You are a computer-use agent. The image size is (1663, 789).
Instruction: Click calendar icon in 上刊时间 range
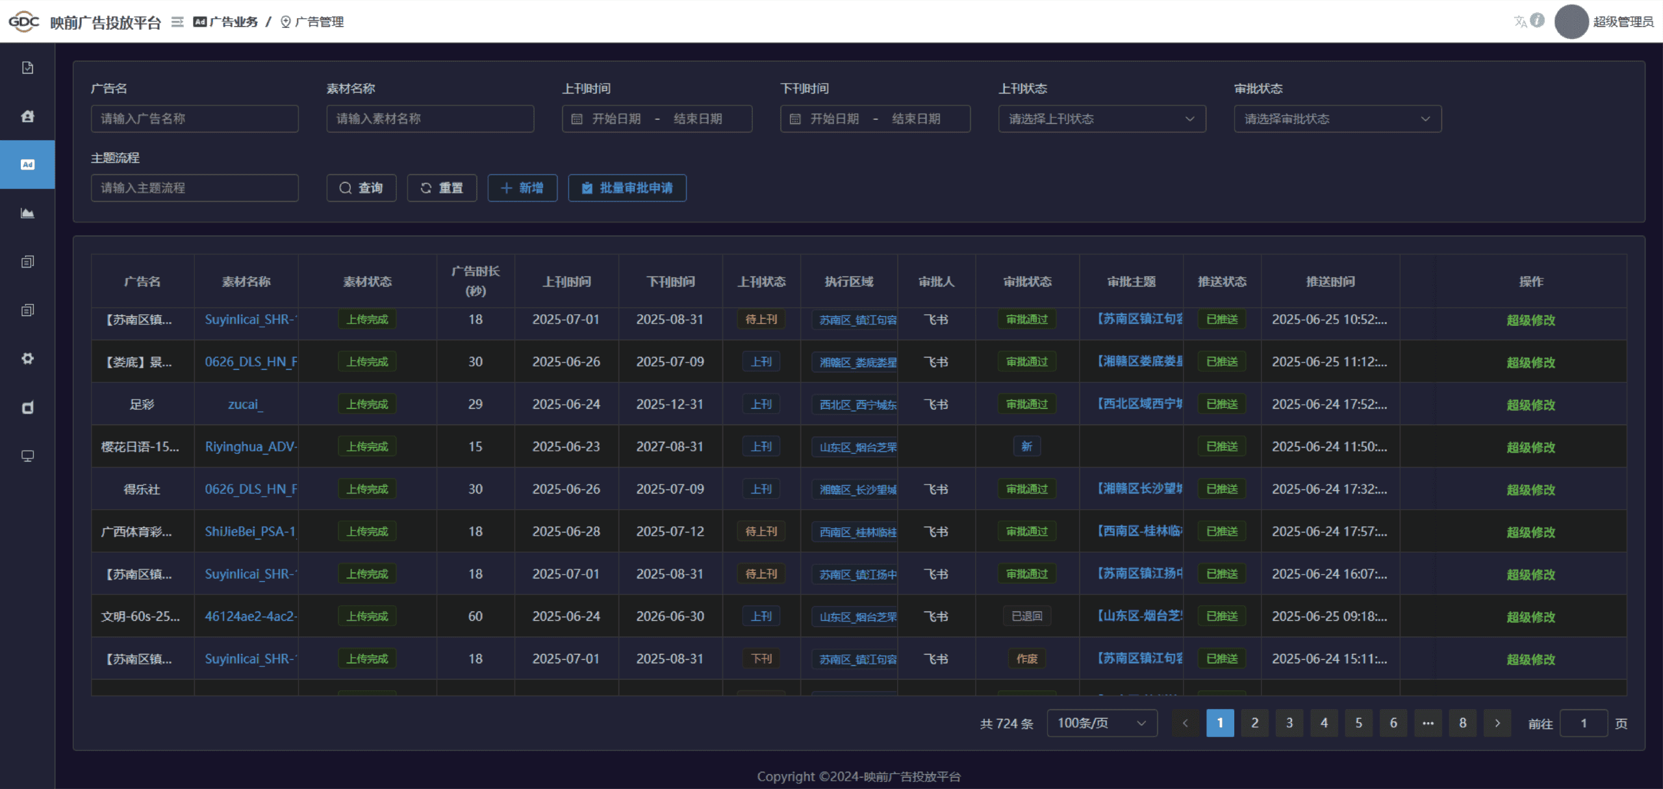(576, 119)
